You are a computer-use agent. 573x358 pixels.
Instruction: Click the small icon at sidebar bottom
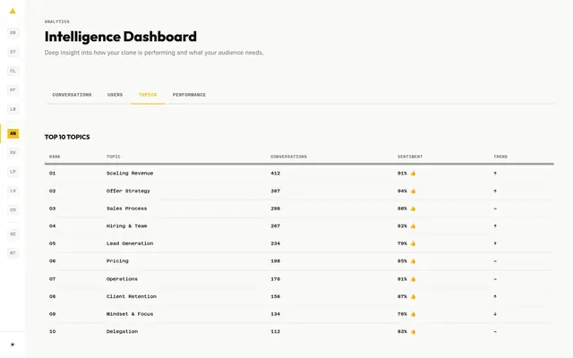point(13,345)
